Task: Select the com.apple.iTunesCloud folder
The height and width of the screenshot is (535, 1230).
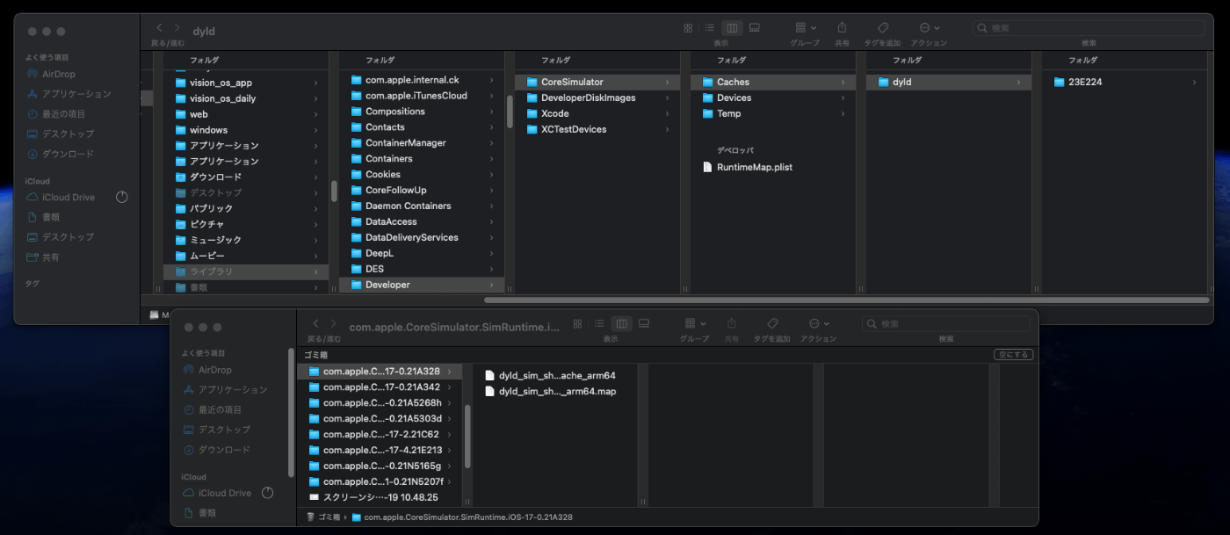Action: click(x=422, y=95)
